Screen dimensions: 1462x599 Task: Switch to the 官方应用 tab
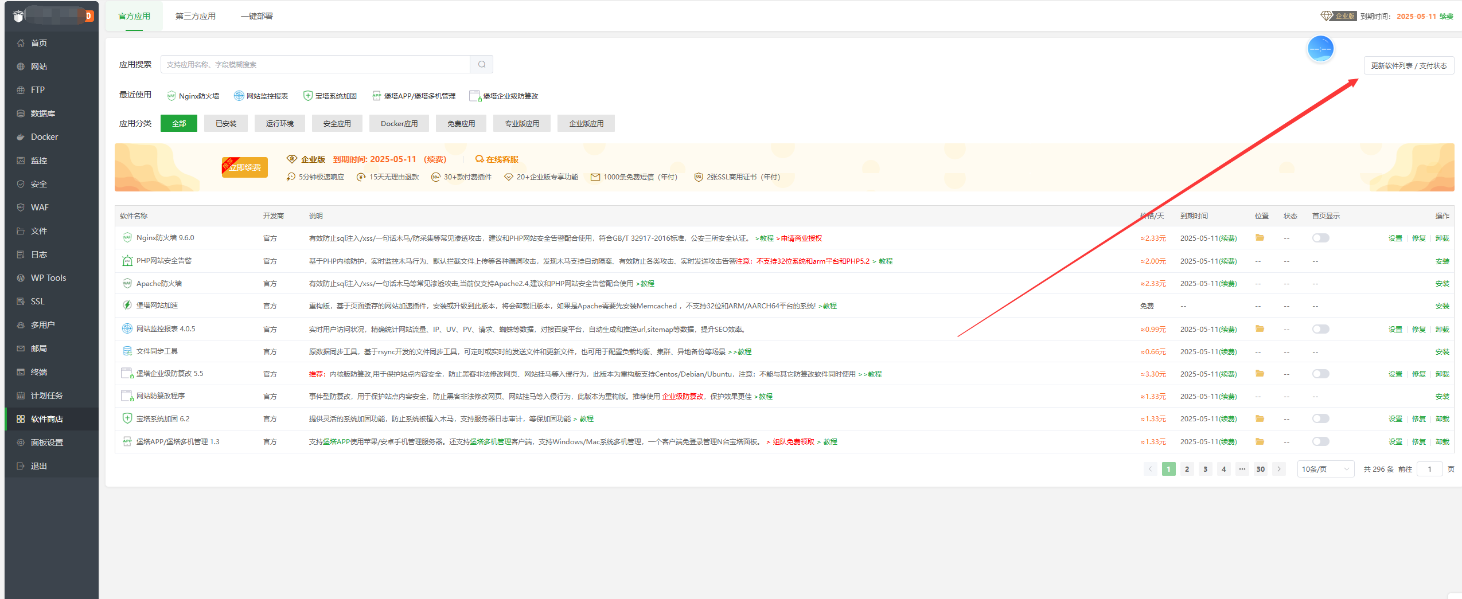(x=134, y=16)
